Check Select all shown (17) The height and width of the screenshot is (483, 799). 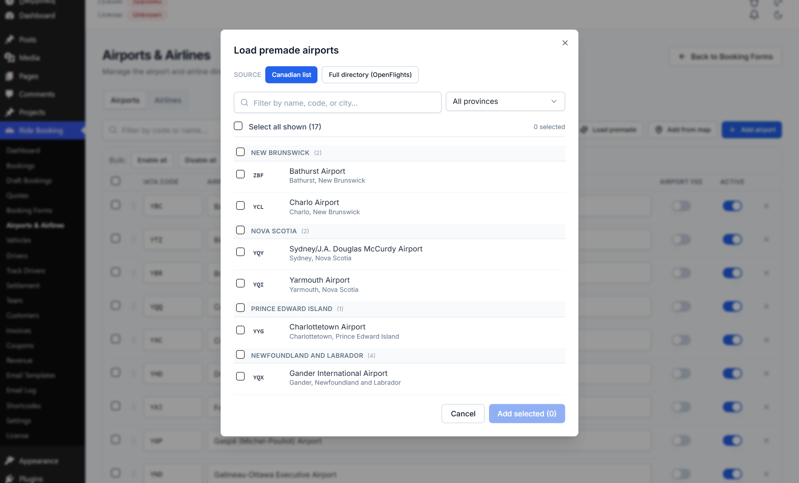238,126
